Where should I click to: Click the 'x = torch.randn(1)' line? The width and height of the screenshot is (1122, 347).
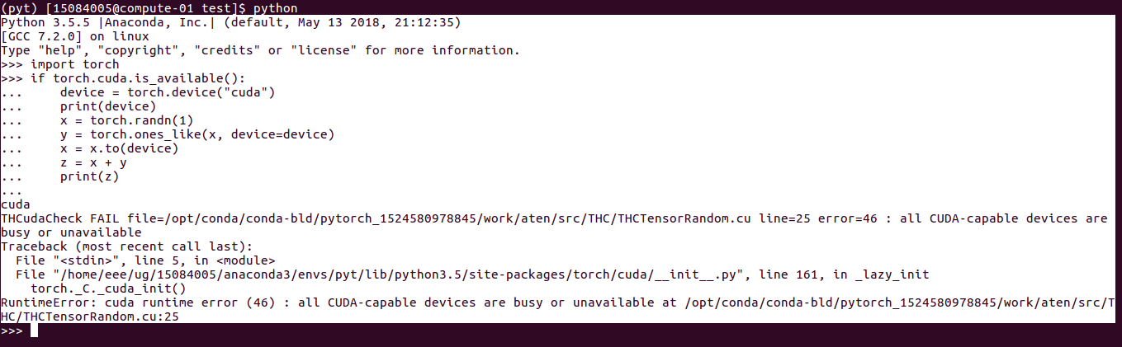tap(127, 120)
